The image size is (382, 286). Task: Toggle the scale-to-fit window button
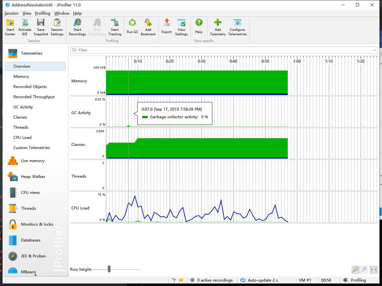(x=373, y=269)
